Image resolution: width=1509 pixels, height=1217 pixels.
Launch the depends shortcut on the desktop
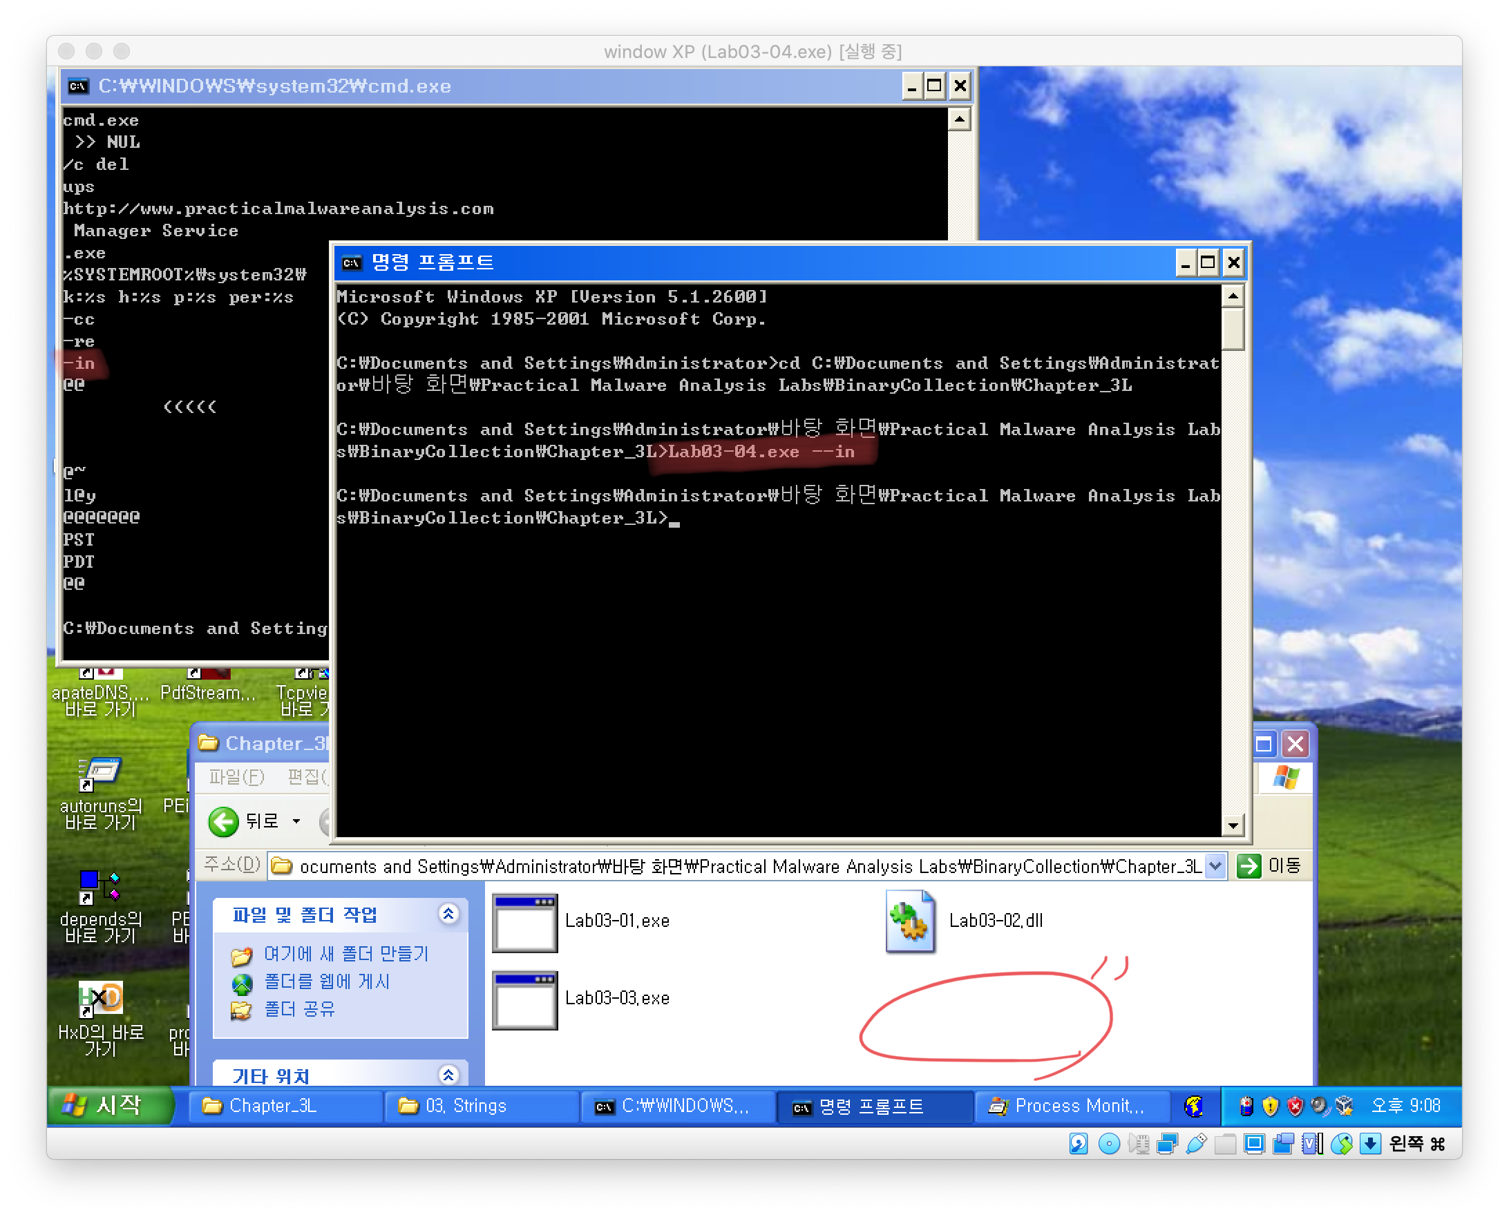(x=100, y=907)
